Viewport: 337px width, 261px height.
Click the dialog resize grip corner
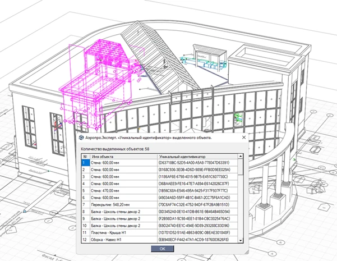click(x=247, y=252)
